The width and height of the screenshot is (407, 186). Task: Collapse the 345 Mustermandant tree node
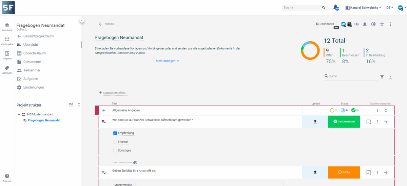(x=19, y=114)
